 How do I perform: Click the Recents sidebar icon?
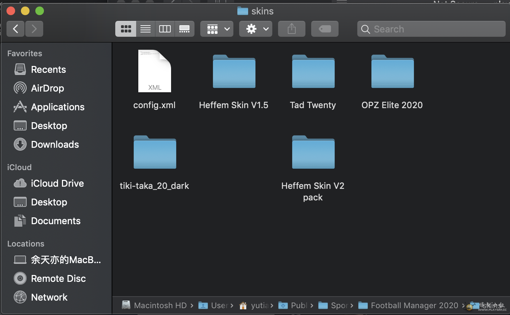pos(20,69)
